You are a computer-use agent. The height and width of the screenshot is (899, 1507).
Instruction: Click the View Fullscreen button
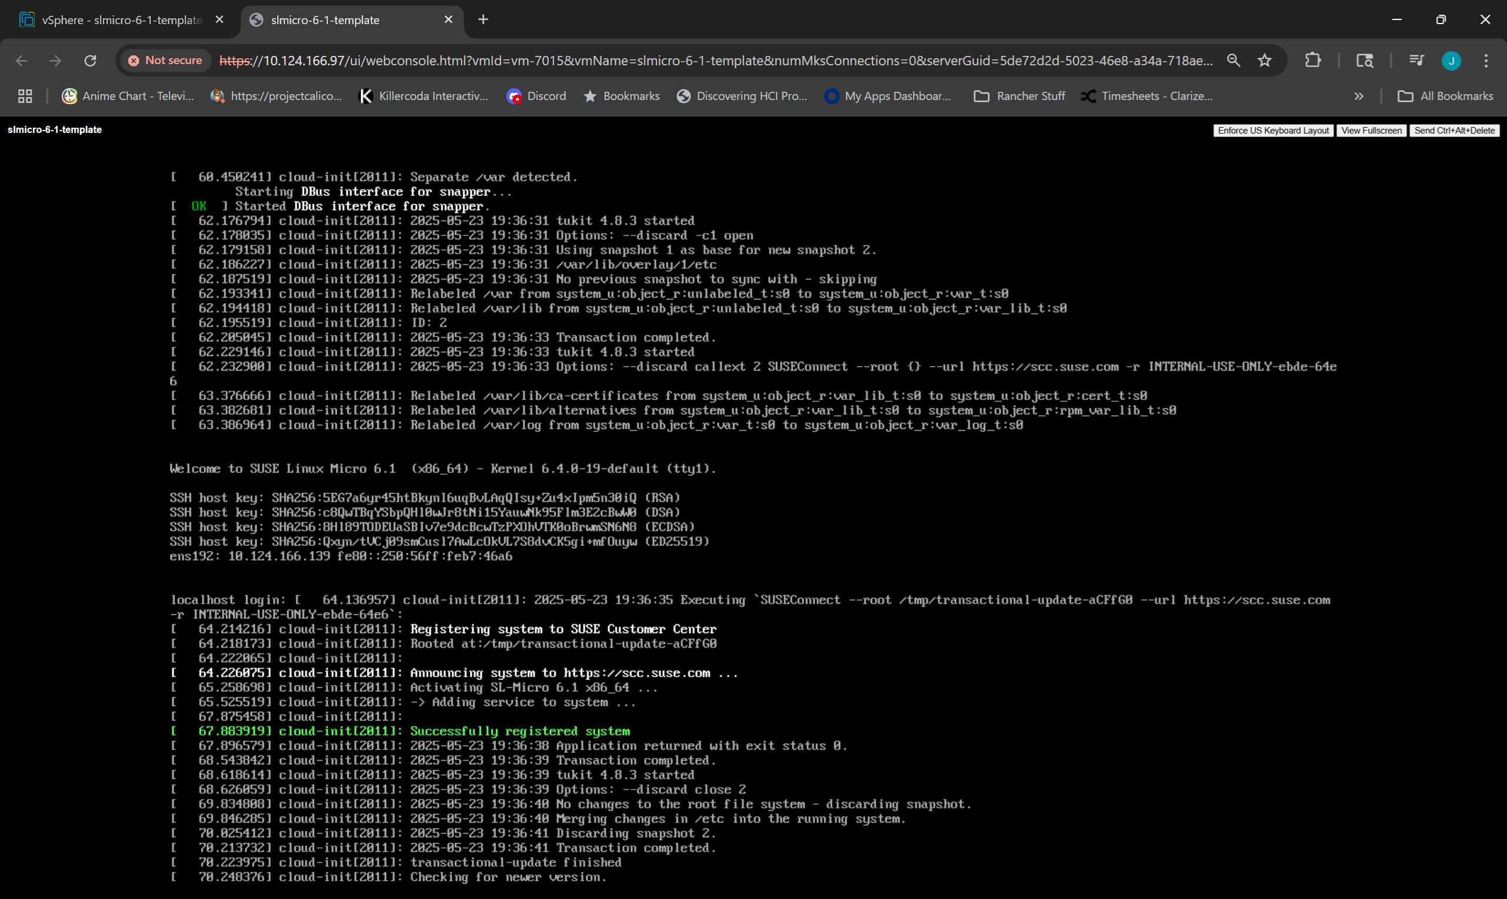(x=1370, y=131)
